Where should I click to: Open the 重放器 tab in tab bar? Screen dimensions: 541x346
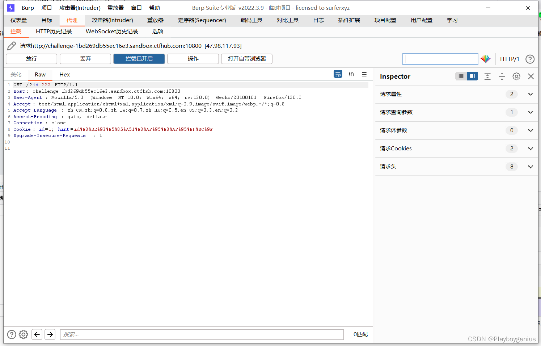click(x=156, y=20)
